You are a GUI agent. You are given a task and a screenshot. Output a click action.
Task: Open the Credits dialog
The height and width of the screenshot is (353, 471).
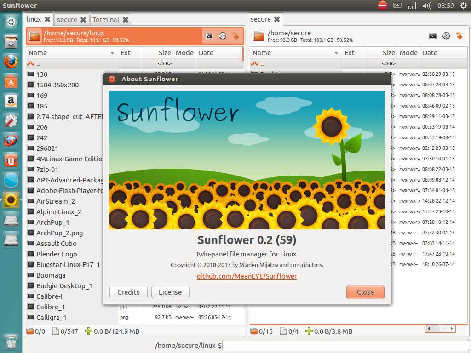click(129, 292)
